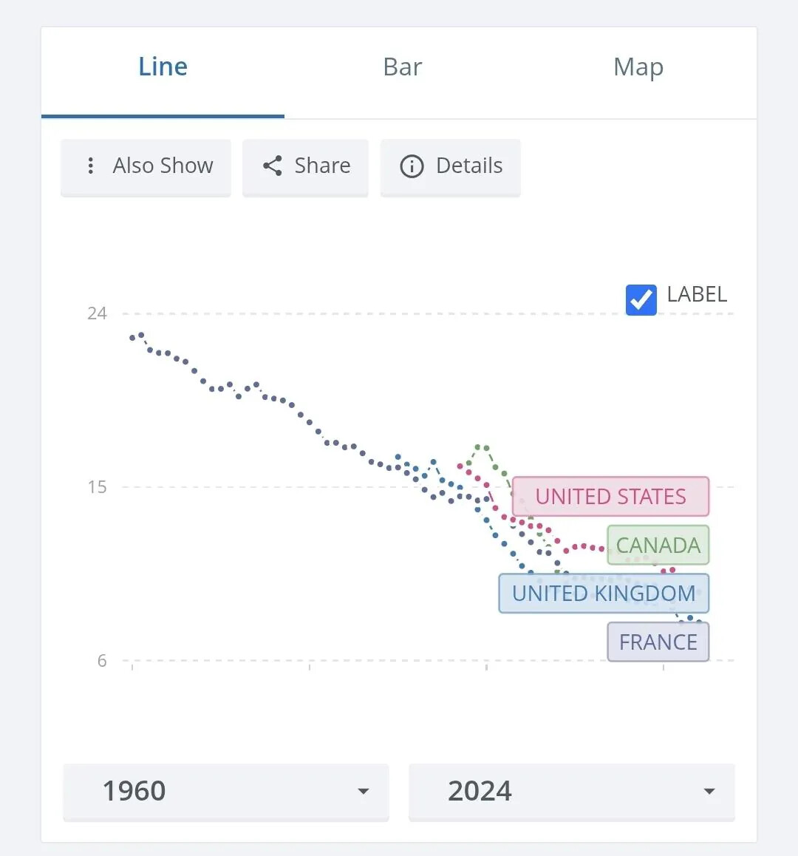Click the LABEL text next to the checkbox

[697, 294]
